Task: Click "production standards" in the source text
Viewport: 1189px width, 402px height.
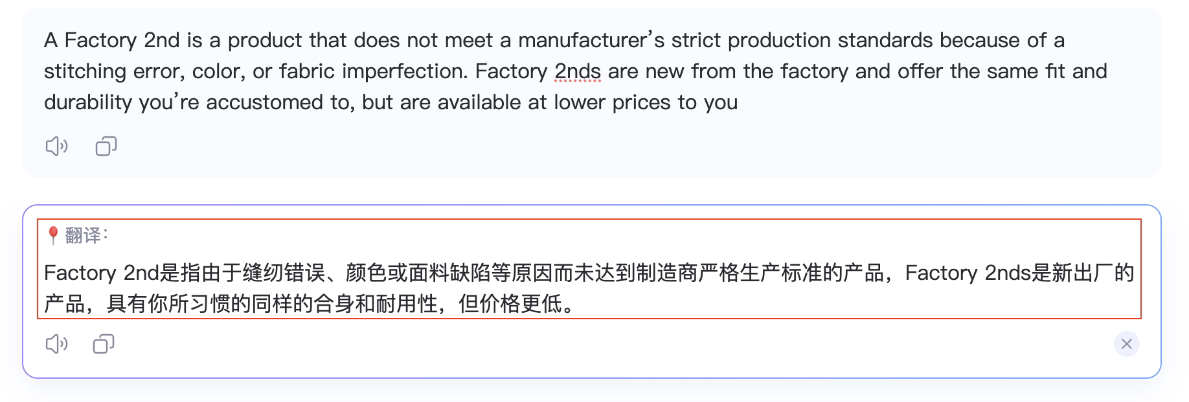Action: (830, 40)
